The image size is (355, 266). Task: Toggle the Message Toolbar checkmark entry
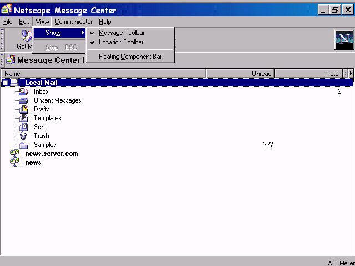point(130,33)
